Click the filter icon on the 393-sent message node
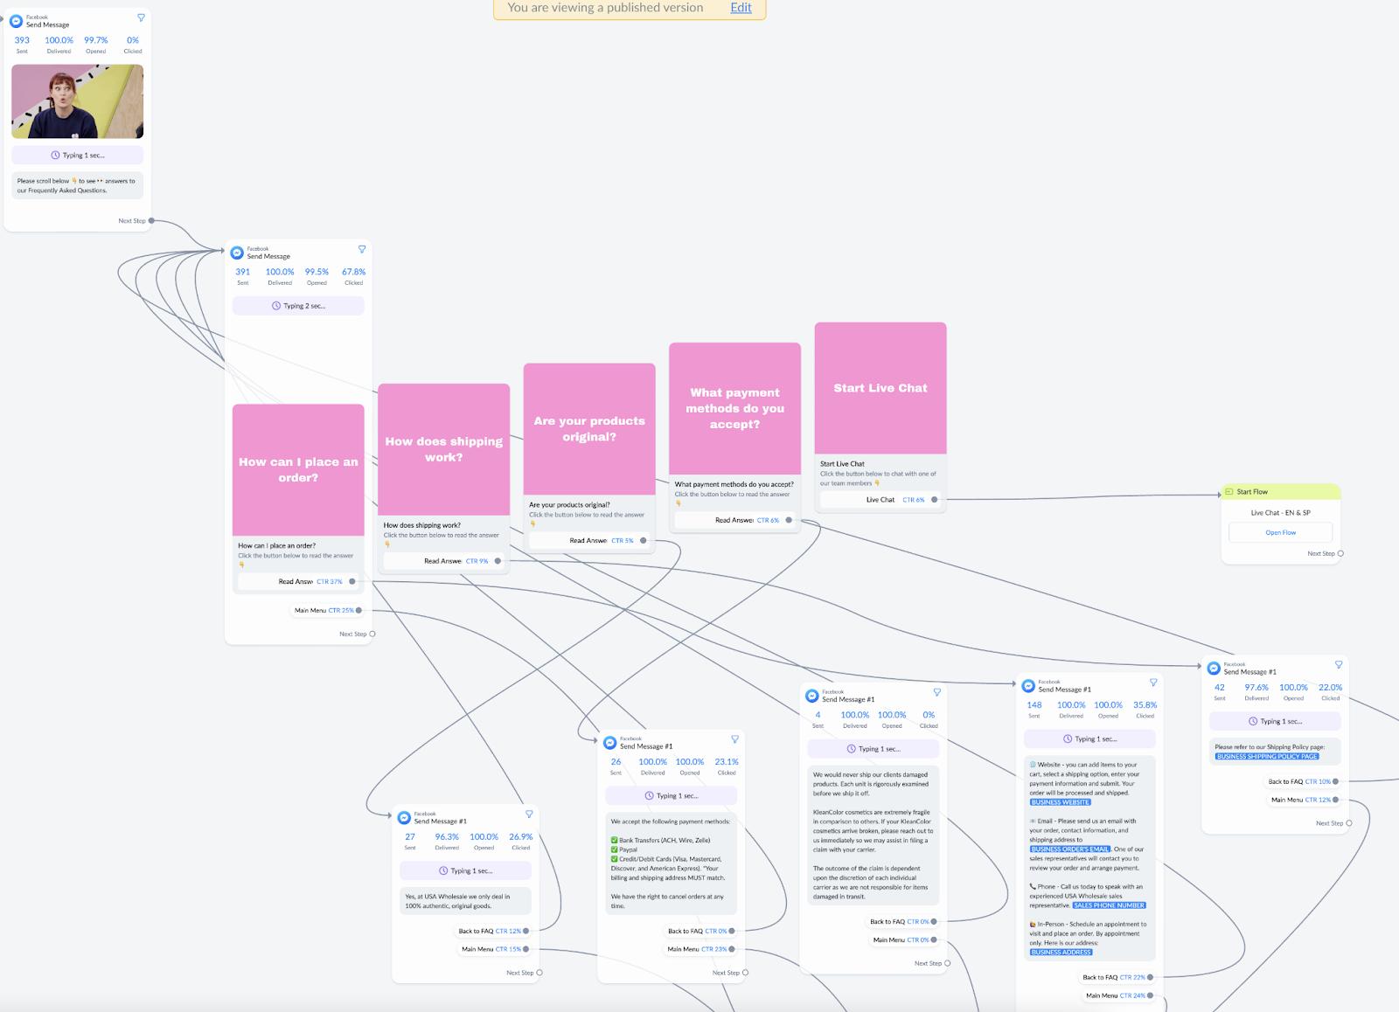 pyautogui.click(x=141, y=17)
